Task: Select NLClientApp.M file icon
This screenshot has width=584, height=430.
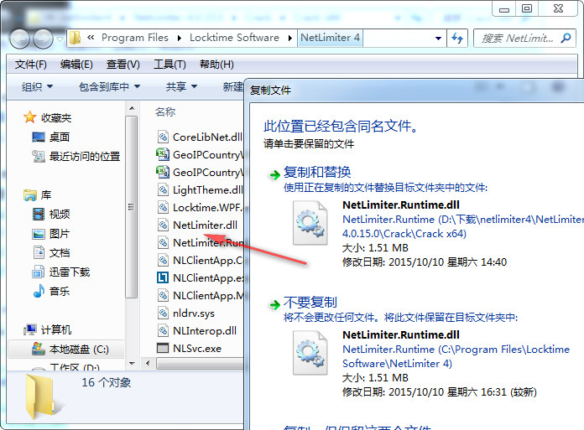Action: pyautogui.click(x=163, y=295)
